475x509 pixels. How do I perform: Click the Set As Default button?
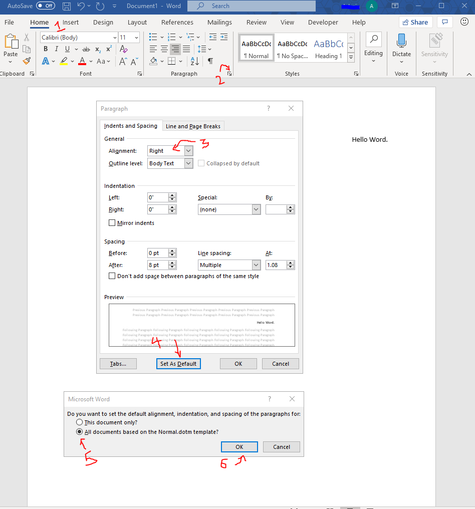click(178, 364)
